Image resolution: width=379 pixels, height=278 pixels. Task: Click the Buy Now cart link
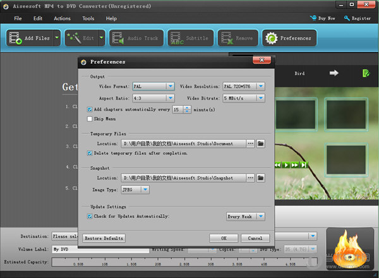coord(323,18)
